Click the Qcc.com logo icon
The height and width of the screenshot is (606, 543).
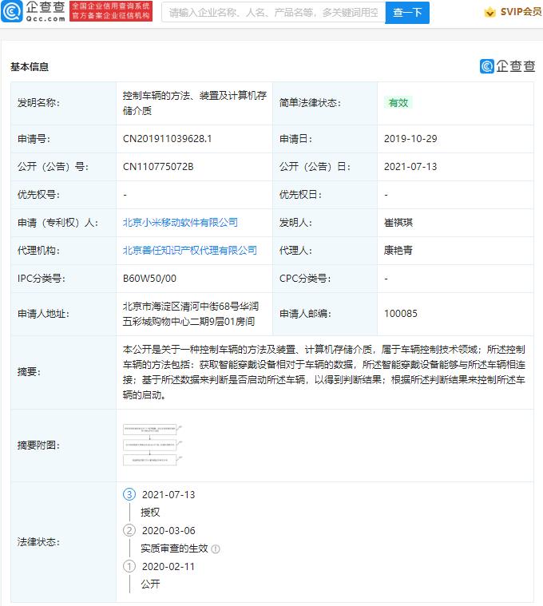[12, 12]
